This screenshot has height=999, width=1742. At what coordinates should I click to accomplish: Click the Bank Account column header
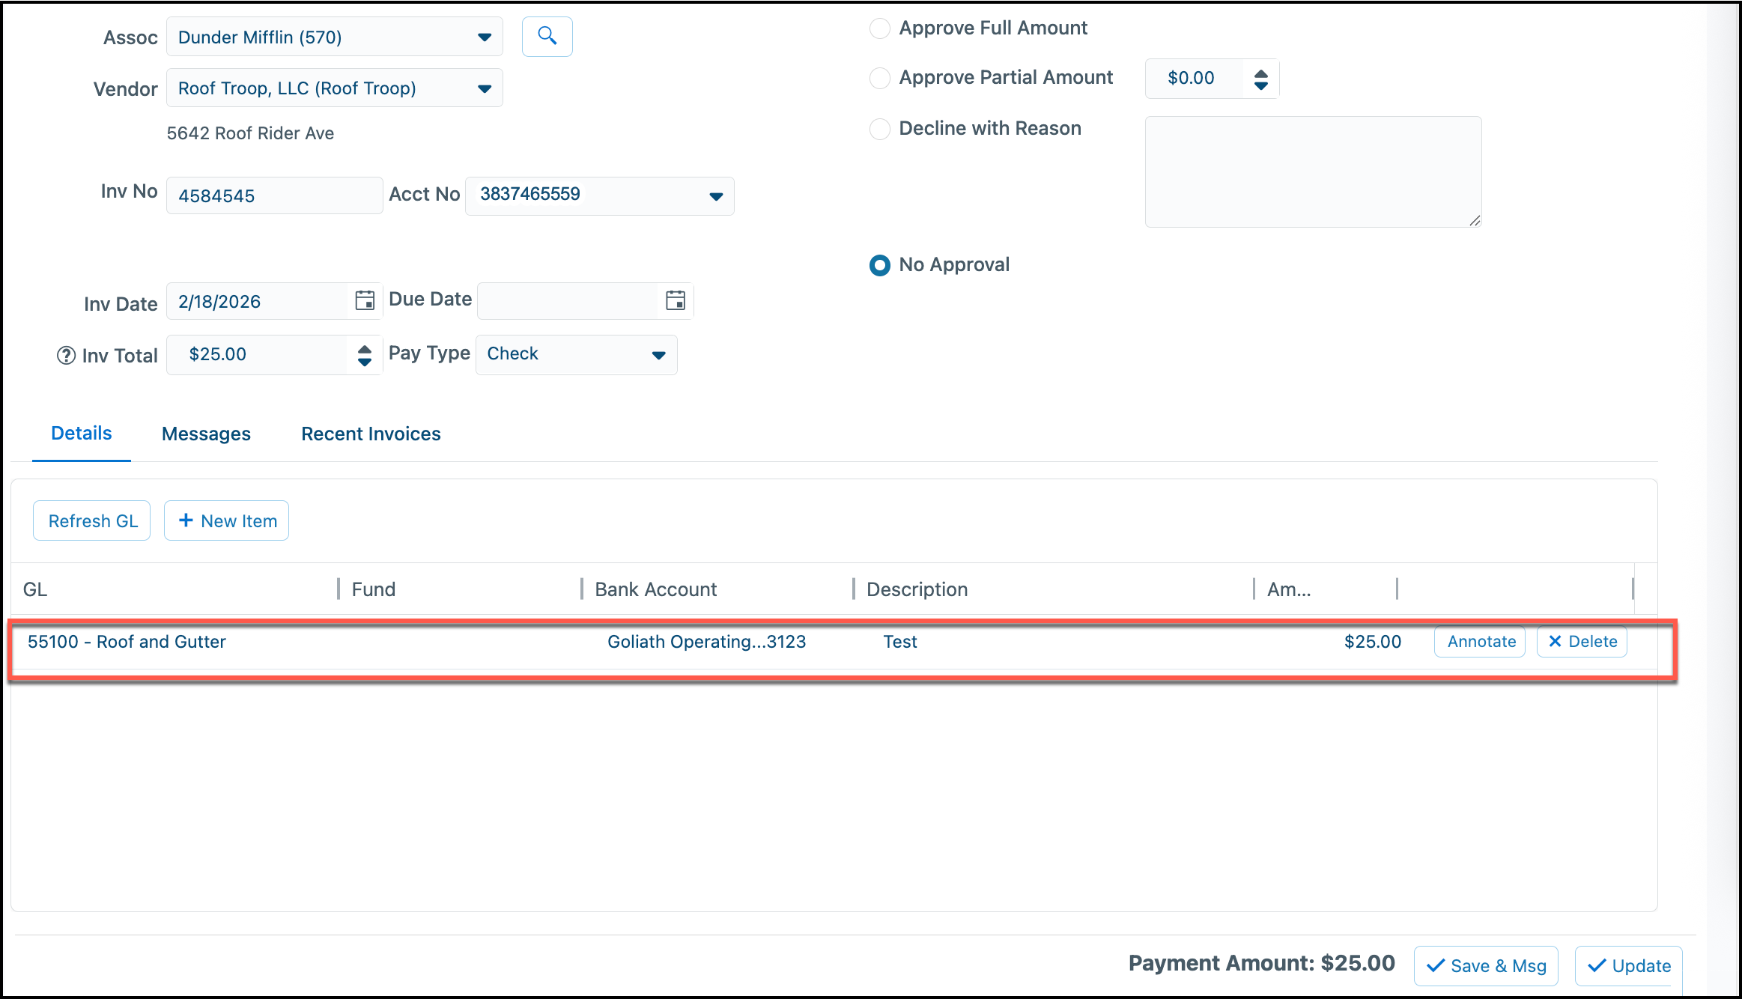pos(655,589)
